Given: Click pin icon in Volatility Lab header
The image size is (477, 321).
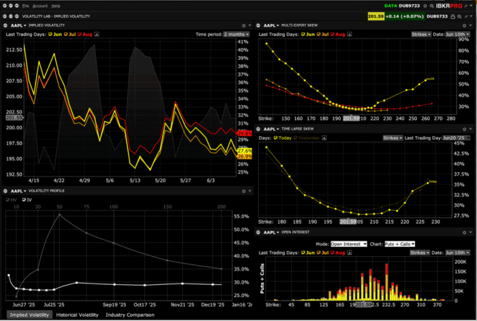Looking at the screenshot, I should point(465,16).
